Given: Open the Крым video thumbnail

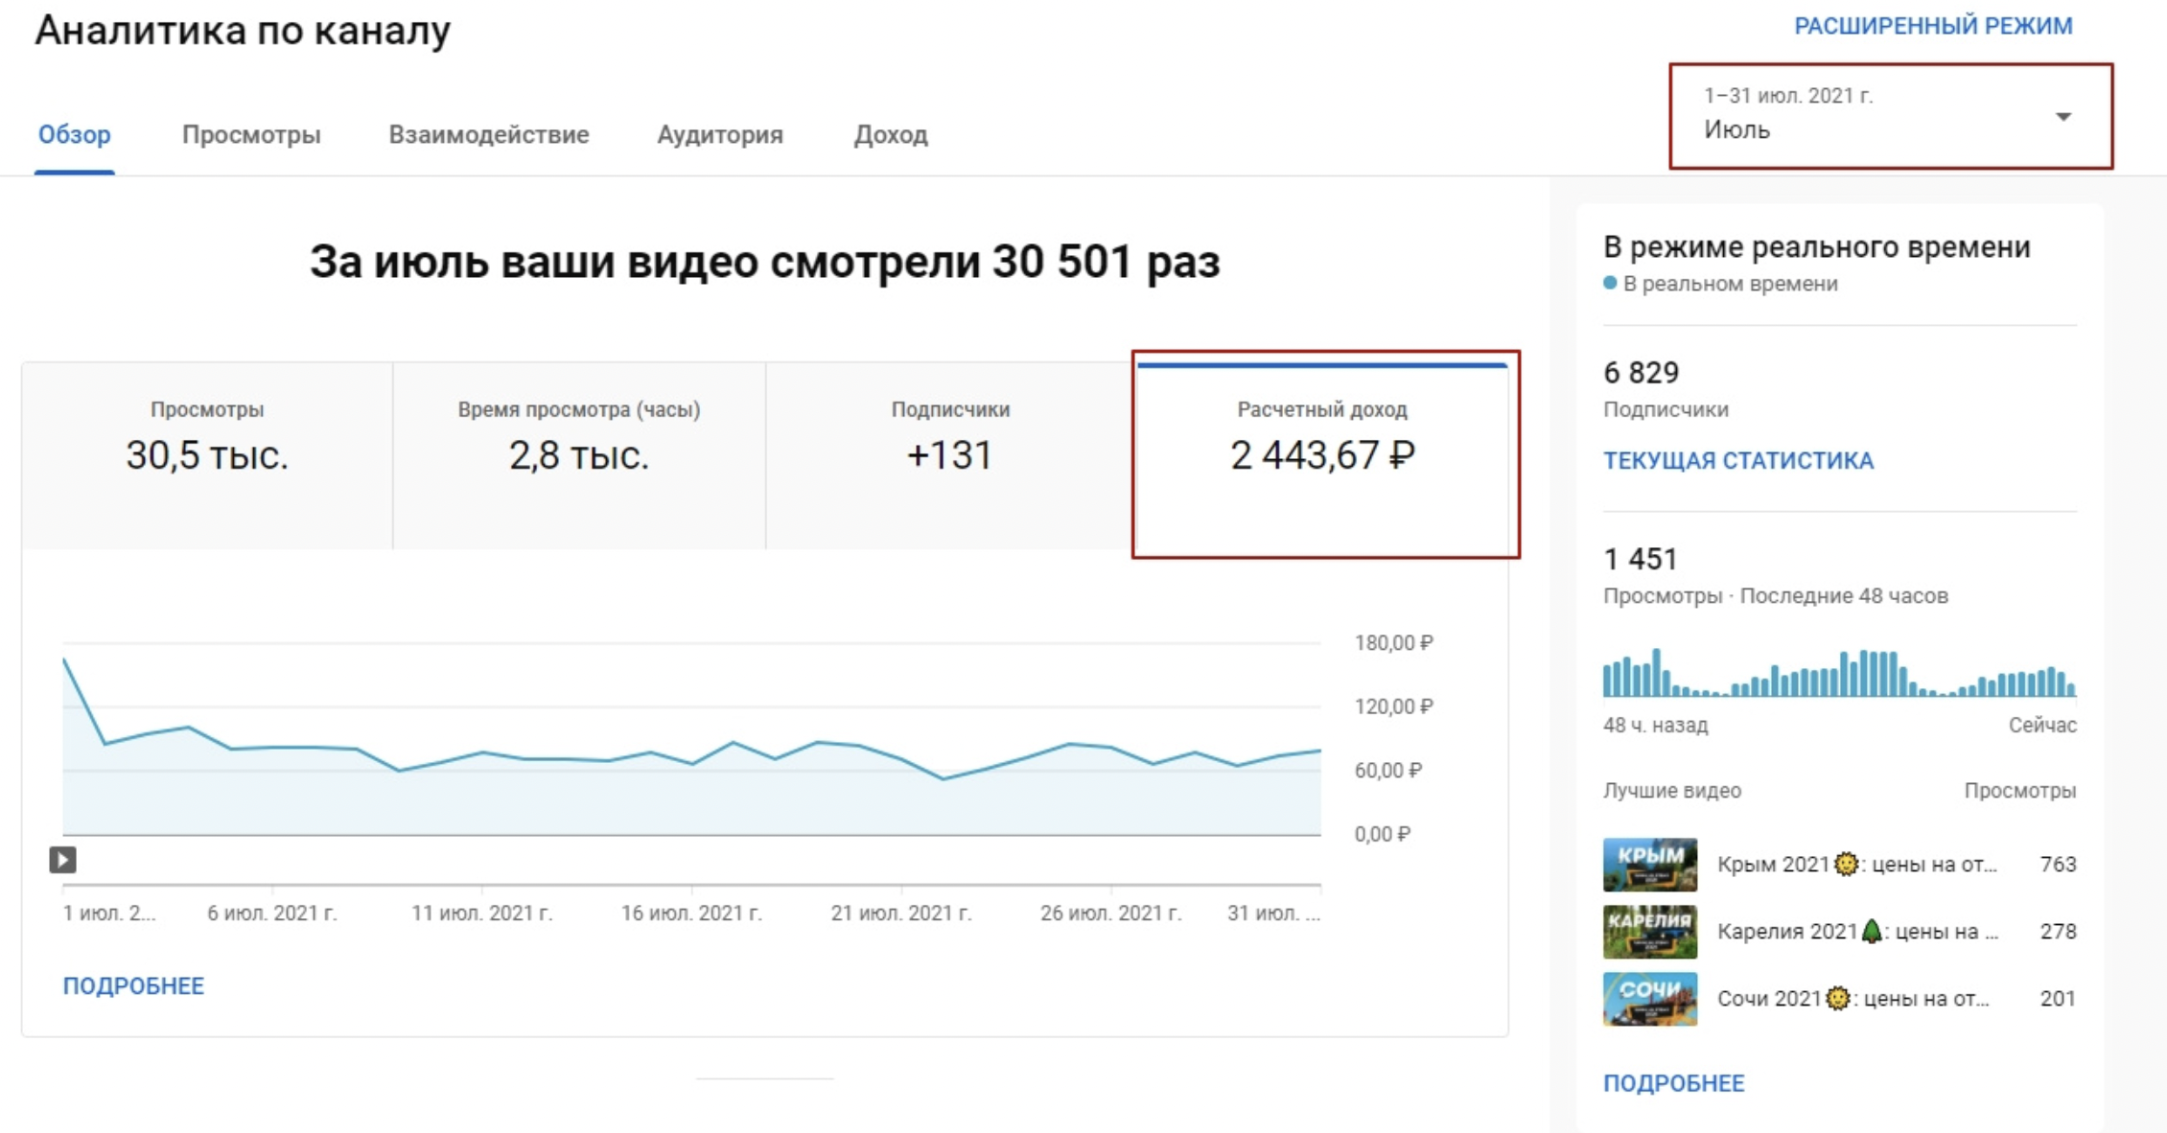Looking at the screenshot, I should pyautogui.click(x=1649, y=865).
